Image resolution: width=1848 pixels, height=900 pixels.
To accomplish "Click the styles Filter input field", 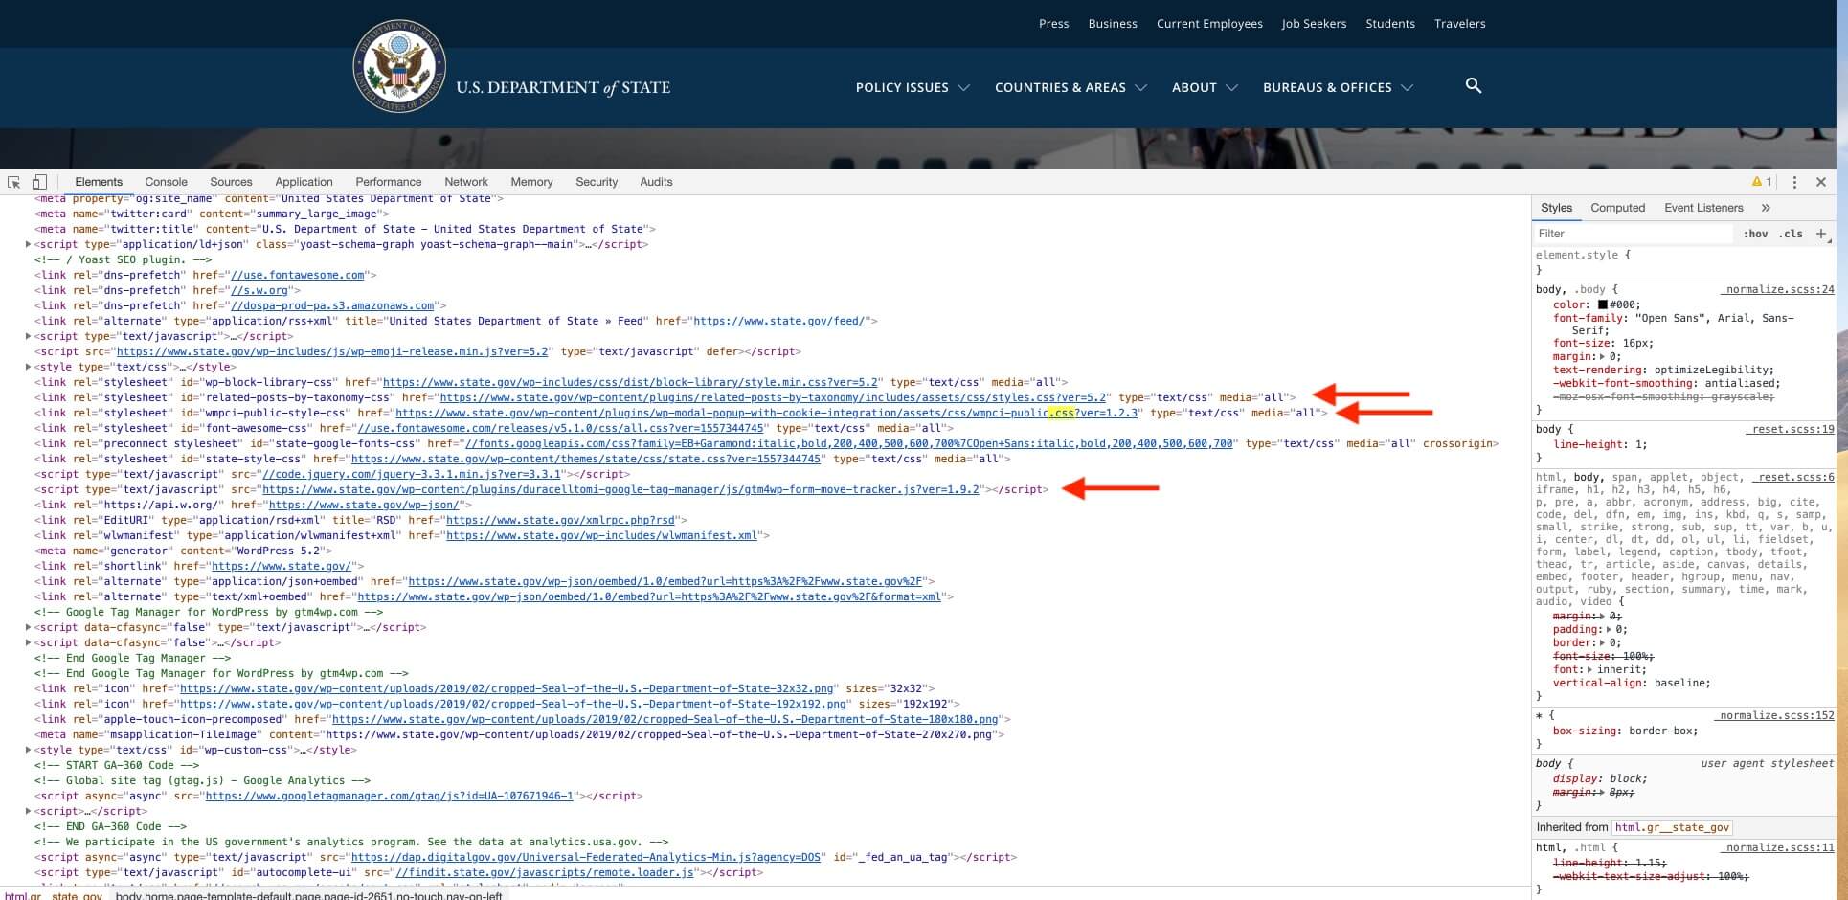I will click(x=1633, y=234).
